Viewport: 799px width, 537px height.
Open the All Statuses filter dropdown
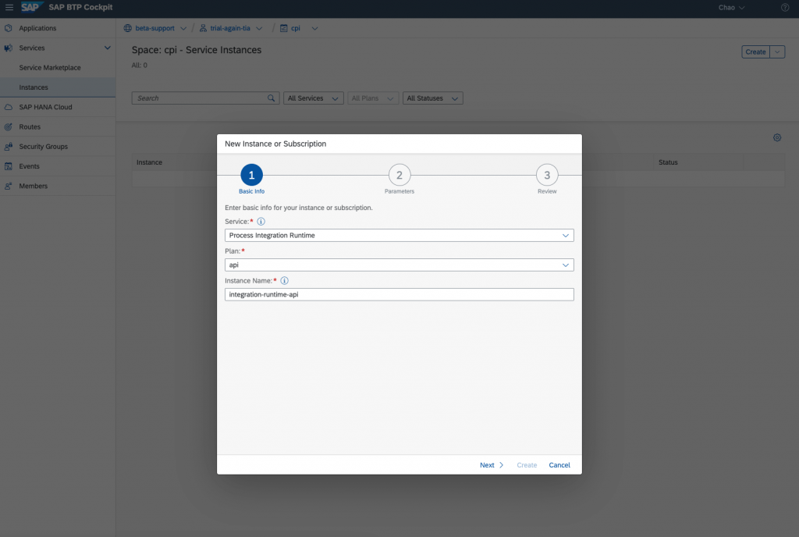[x=432, y=98]
